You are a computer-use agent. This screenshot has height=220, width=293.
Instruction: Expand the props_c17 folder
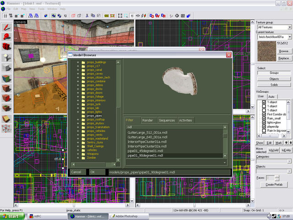[78, 66]
